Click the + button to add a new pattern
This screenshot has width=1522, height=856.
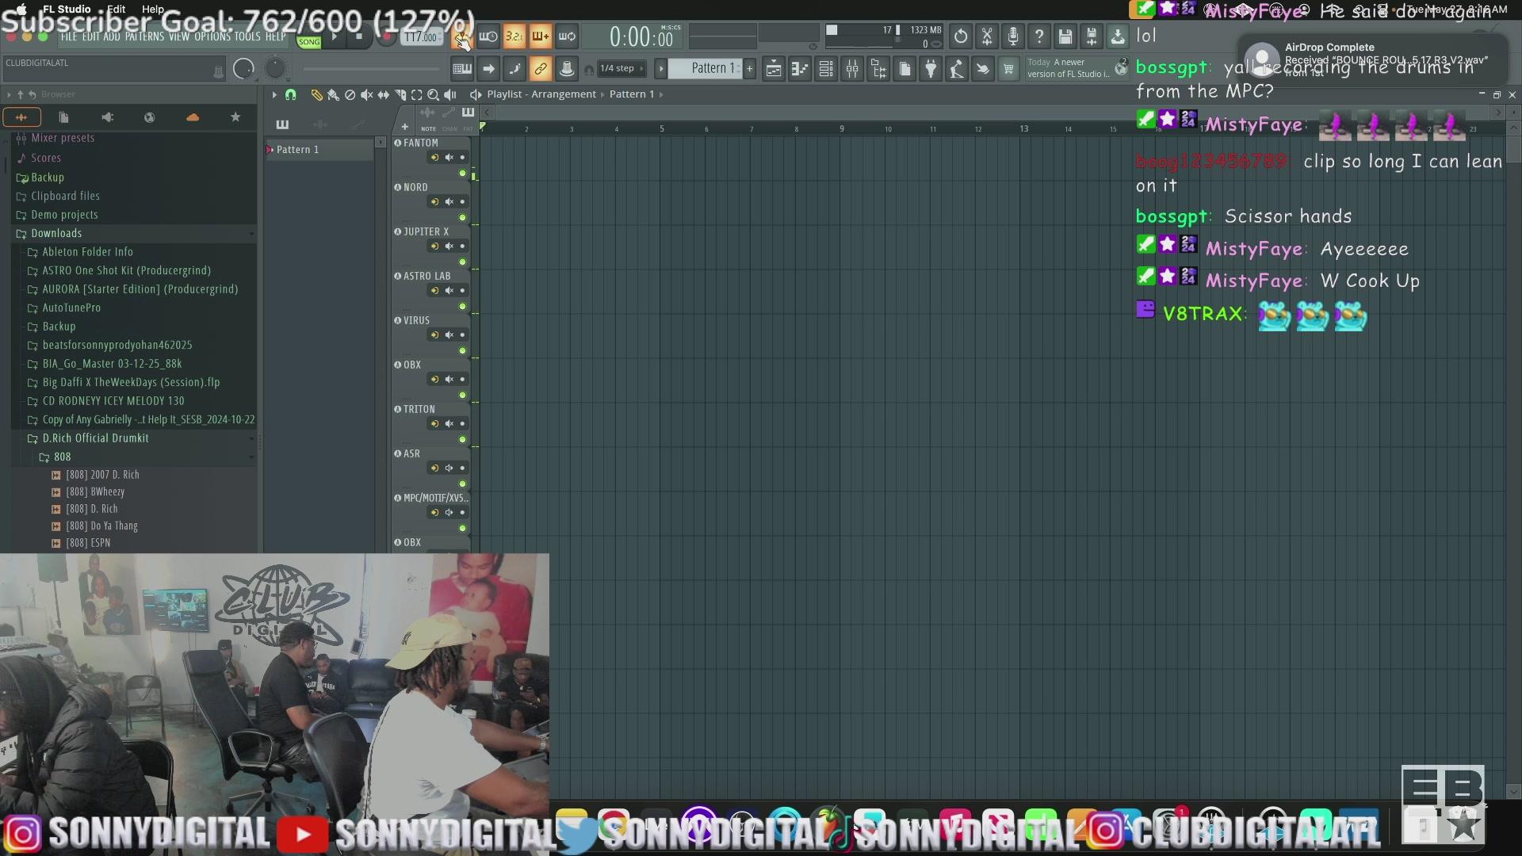(749, 69)
